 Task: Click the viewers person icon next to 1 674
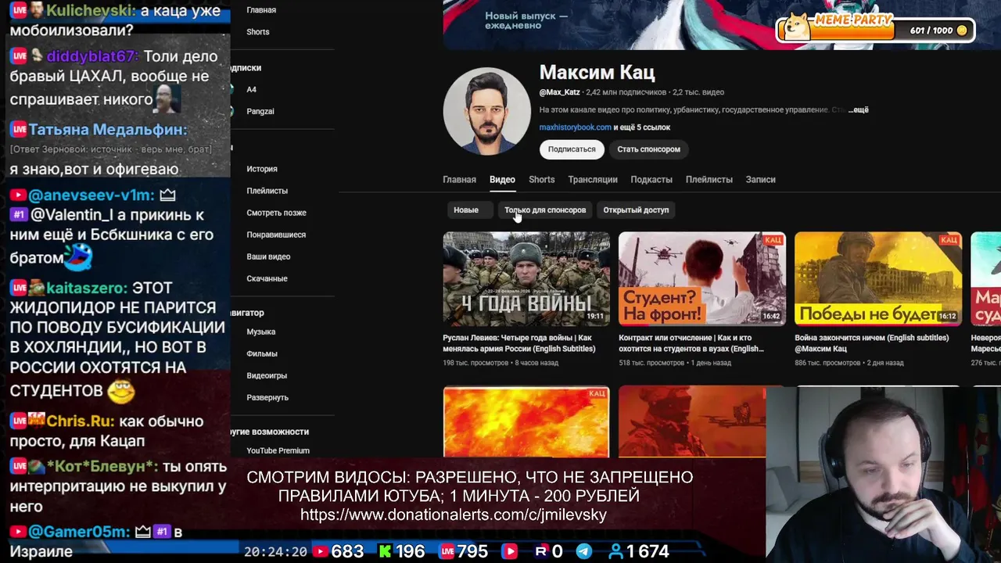(616, 551)
